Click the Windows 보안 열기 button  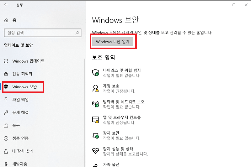(x=113, y=42)
